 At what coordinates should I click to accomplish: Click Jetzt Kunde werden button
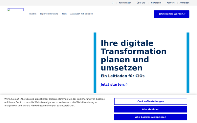pos(172,14)
